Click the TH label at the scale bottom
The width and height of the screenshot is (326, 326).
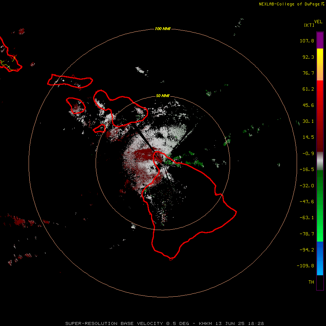click(311, 282)
